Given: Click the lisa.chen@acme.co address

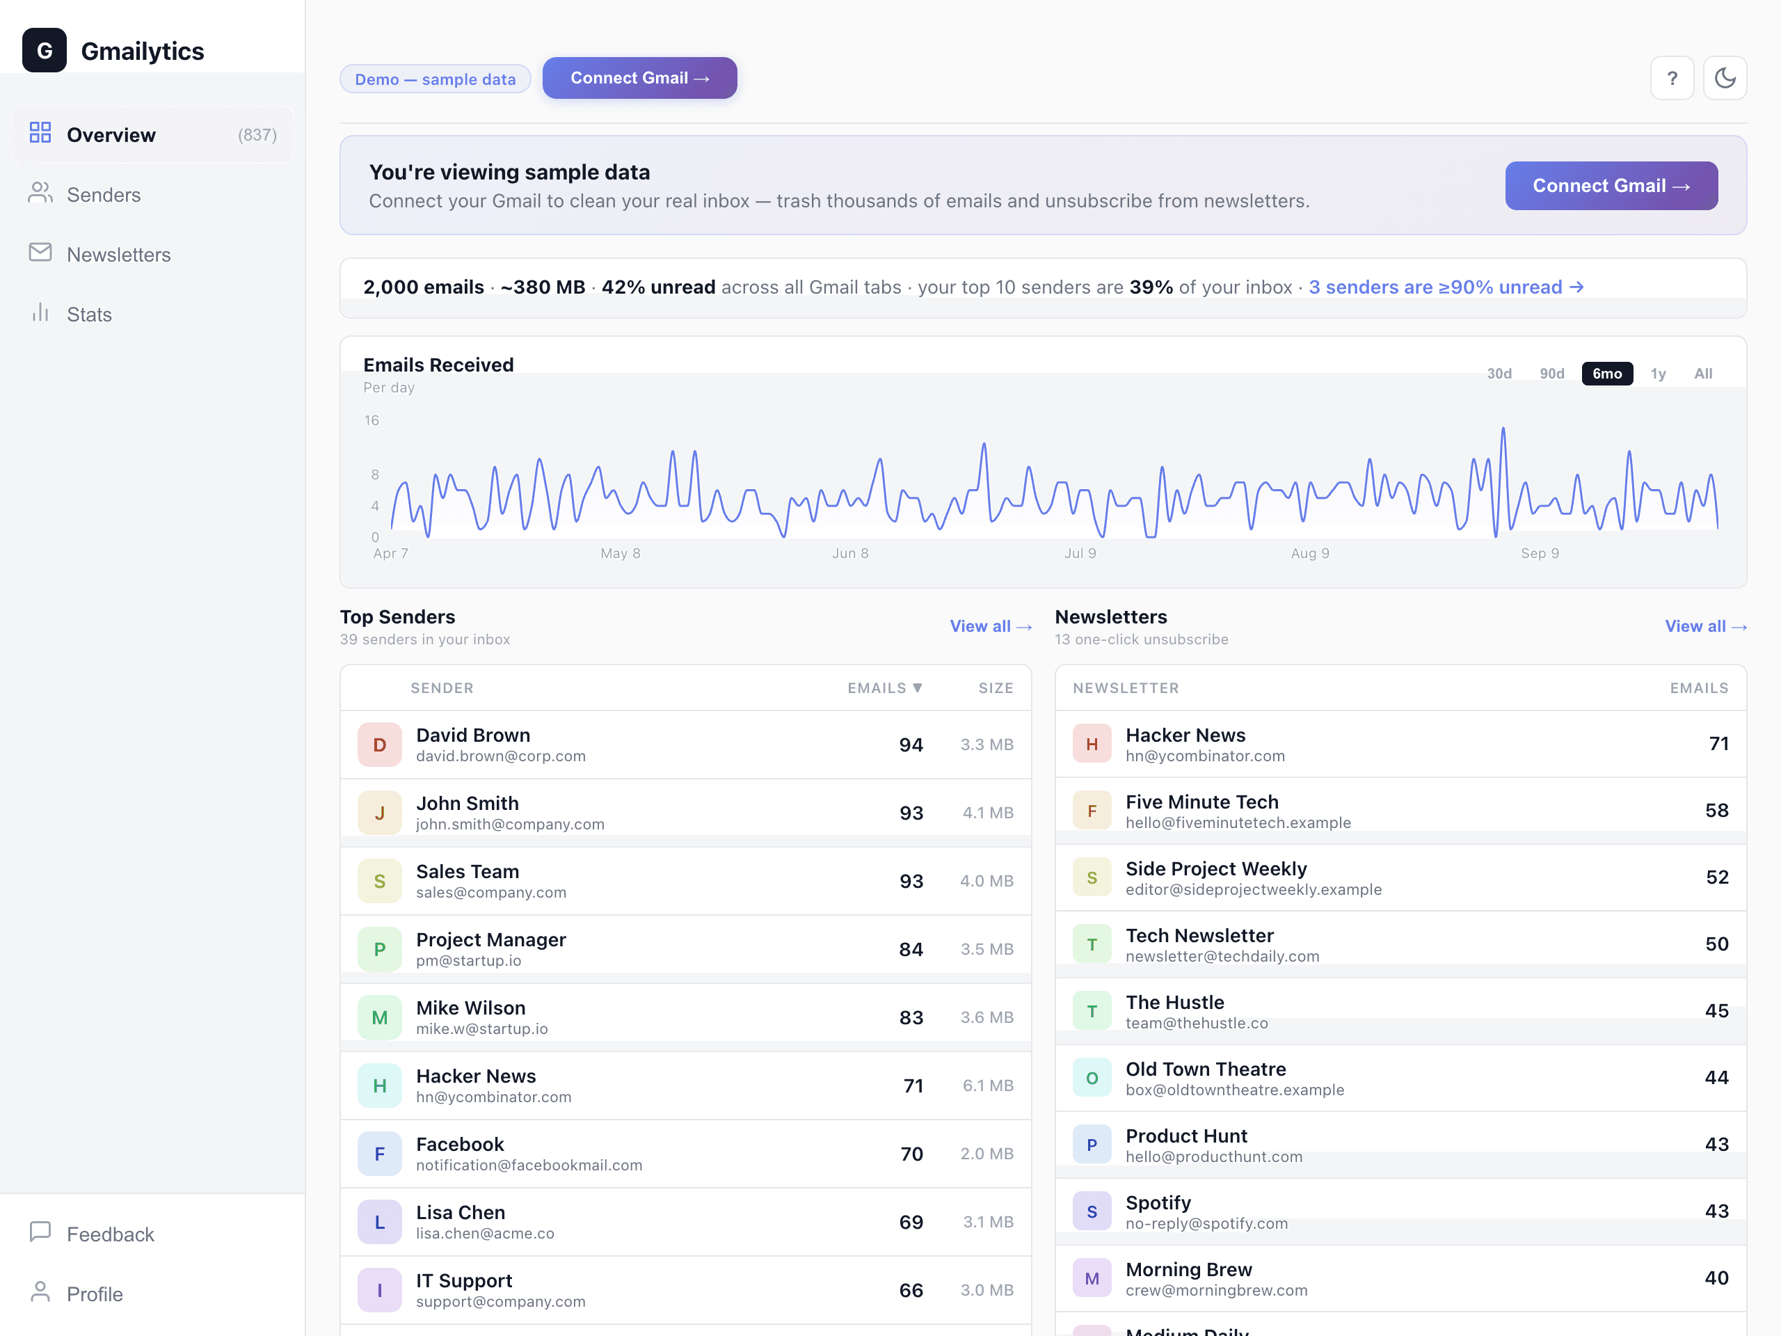Looking at the screenshot, I should [485, 1234].
